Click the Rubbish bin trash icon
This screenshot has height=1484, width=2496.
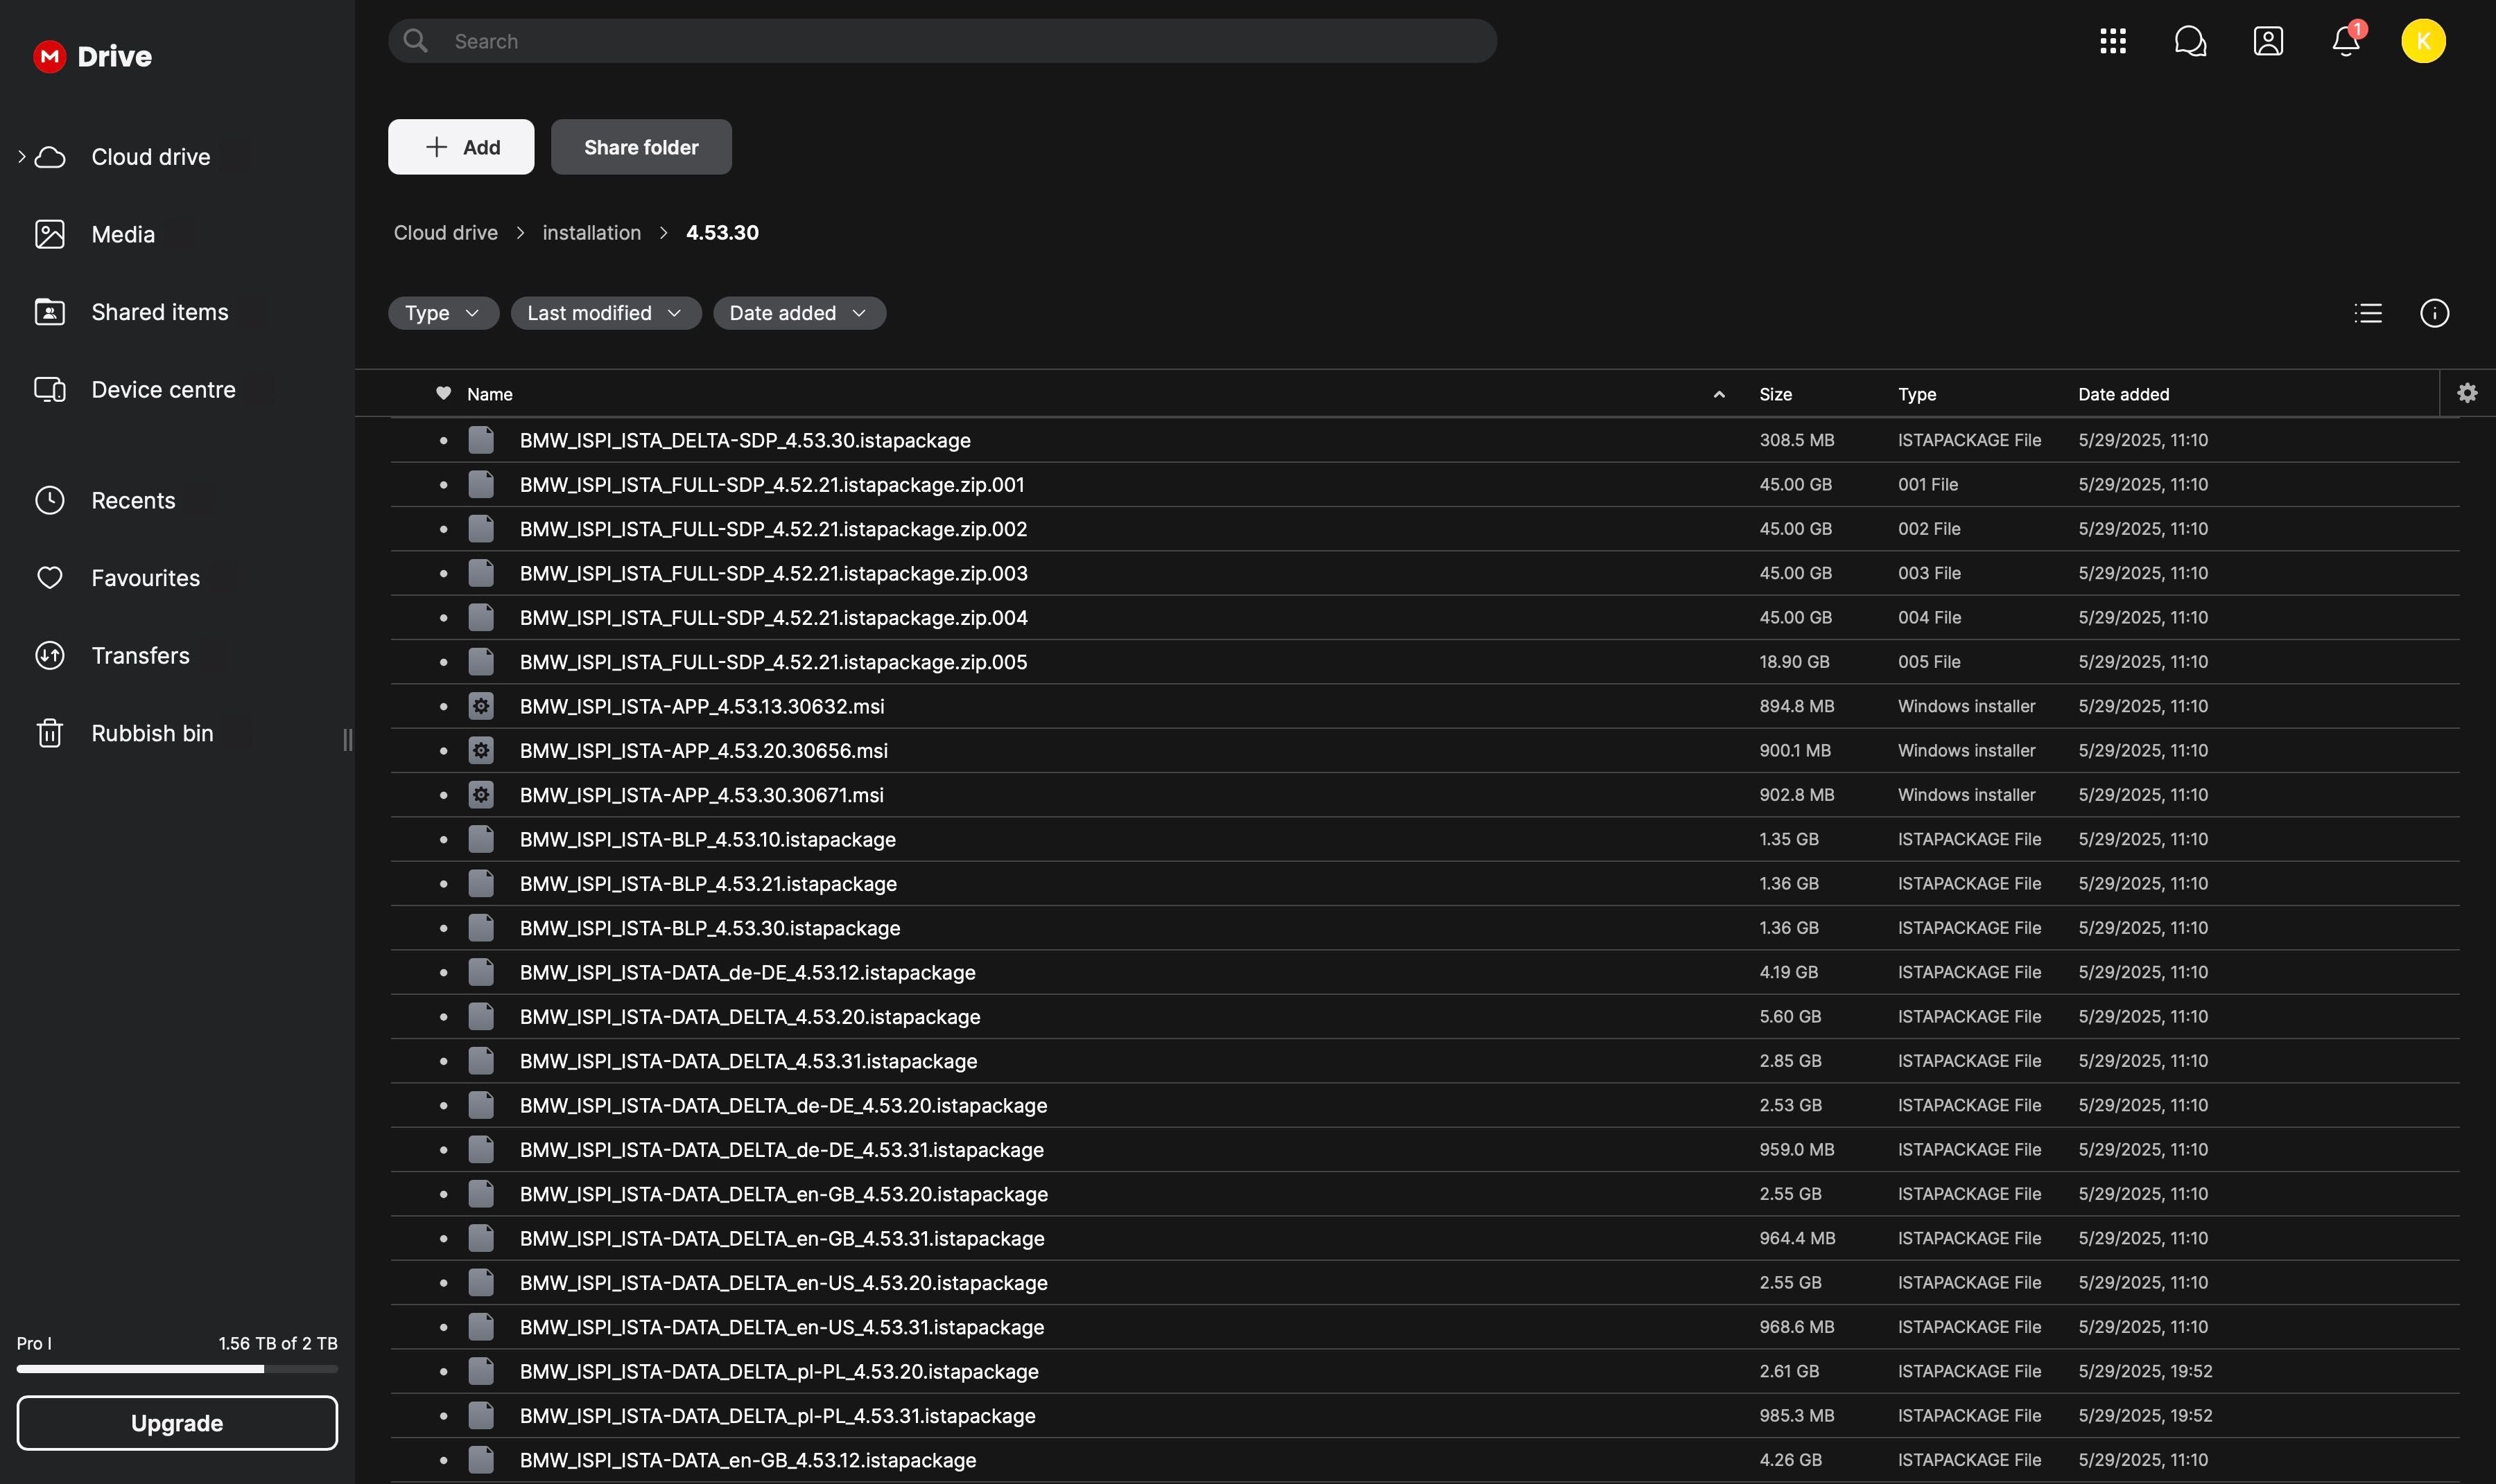click(50, 733)
